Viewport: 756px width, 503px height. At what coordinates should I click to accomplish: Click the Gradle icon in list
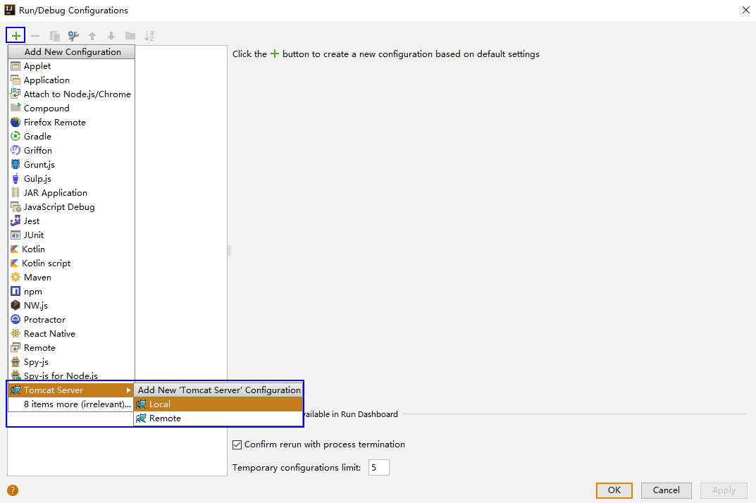[x=16, y=137]
